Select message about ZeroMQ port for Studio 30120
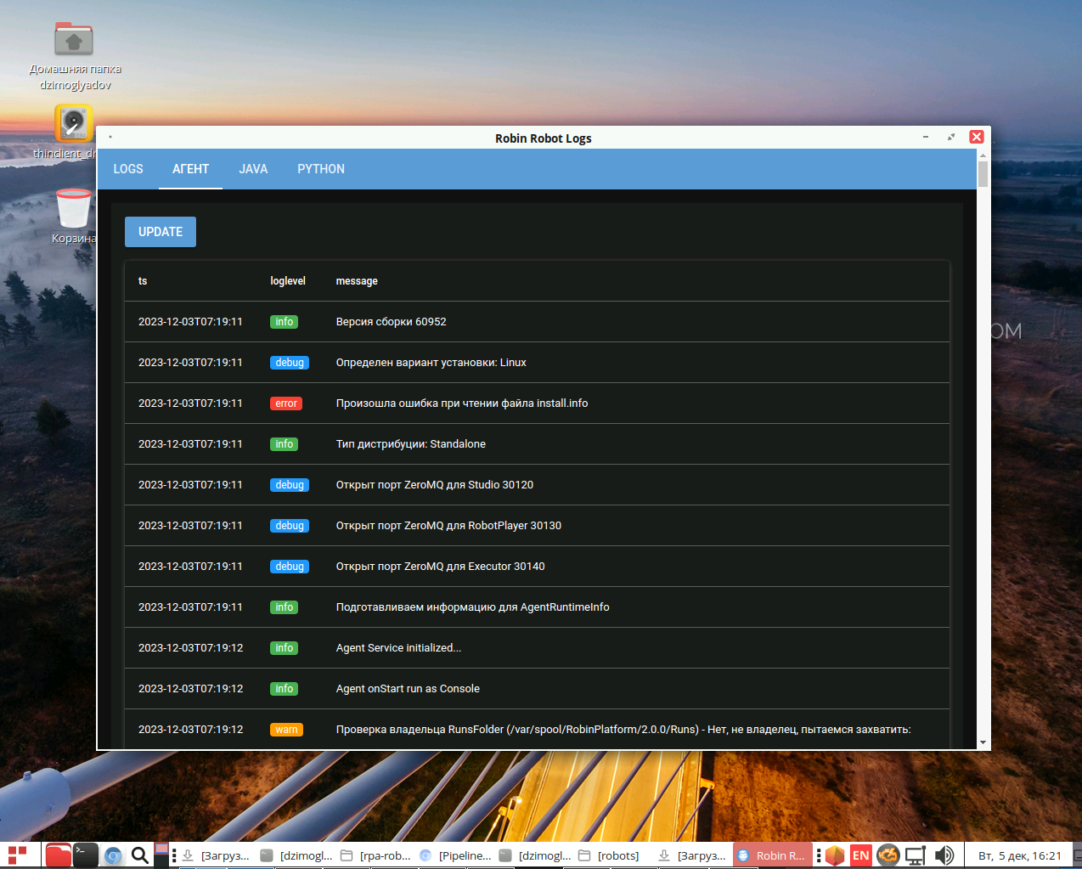1082x869 pixels. click(x=435, y=485)
